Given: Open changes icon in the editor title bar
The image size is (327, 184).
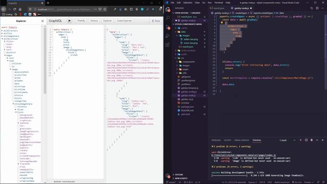Looking at the screenshot, I should (x=312, y=8).
